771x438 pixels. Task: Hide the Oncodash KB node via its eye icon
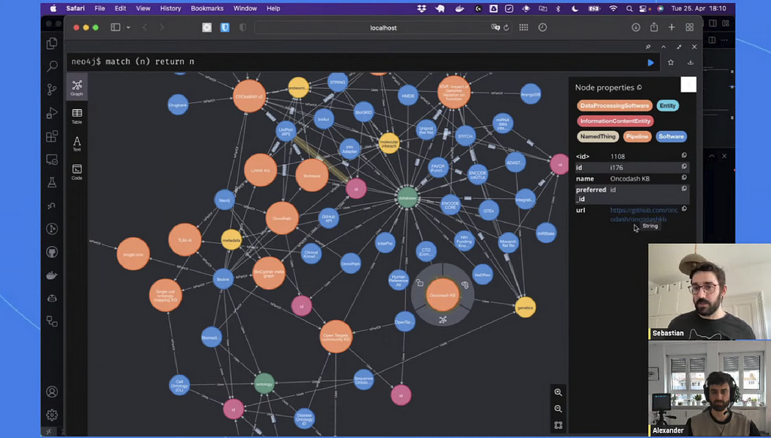tap(465, 284)
